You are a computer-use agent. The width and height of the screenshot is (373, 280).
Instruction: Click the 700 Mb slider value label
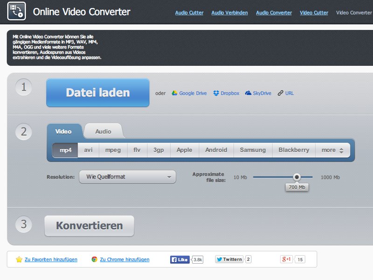297,187
